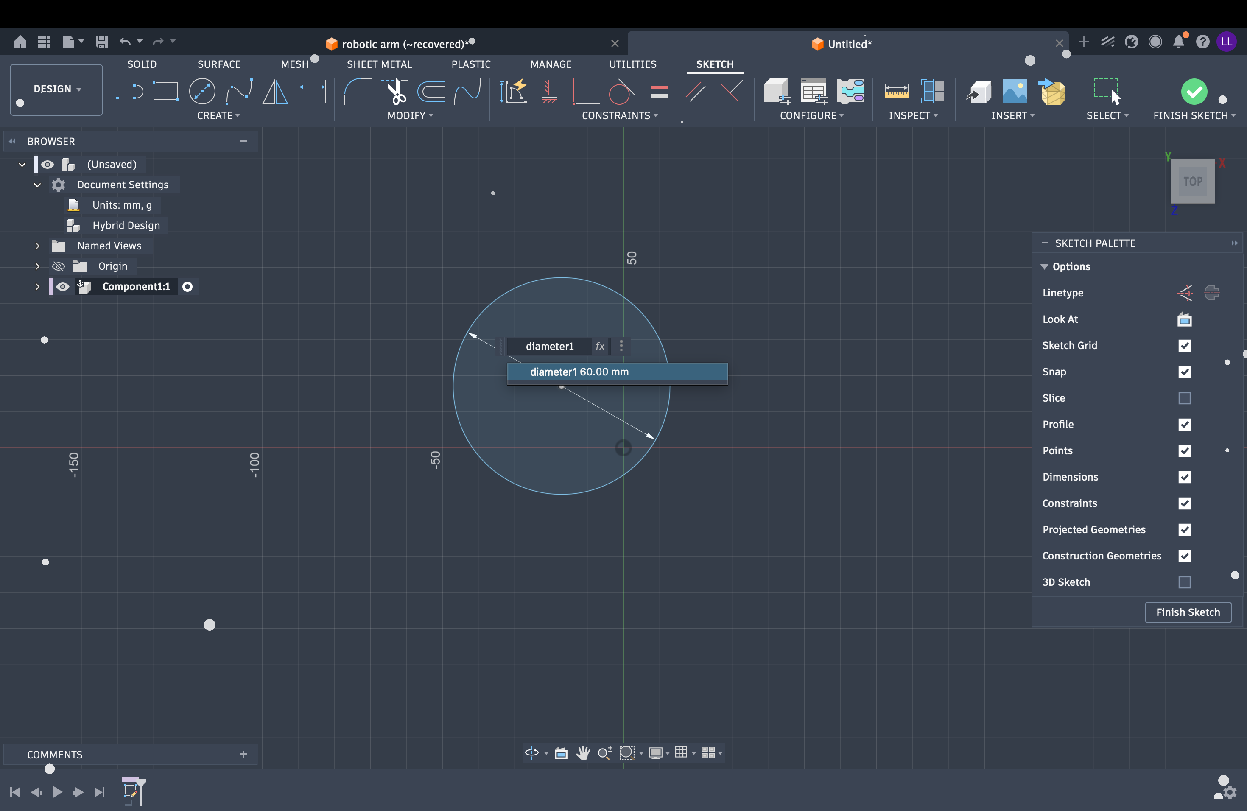This screenshot has width=1247, height=811.
Task: Toggle the Profile checkbox
Action: click(1184, 424)
